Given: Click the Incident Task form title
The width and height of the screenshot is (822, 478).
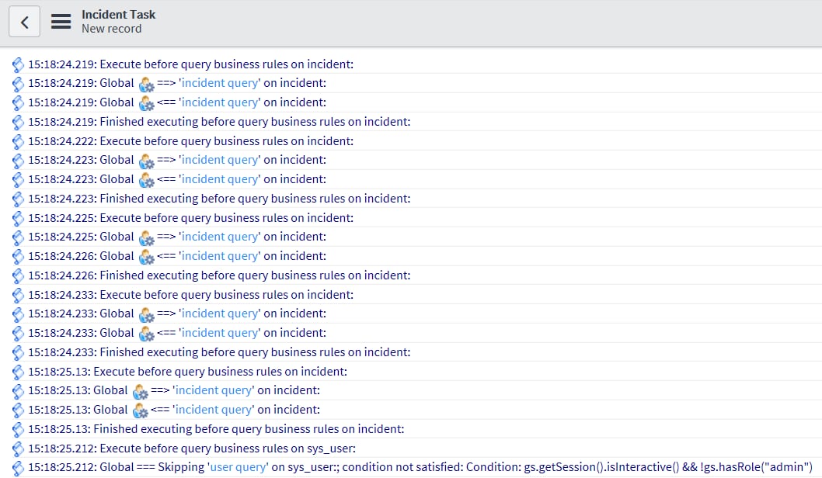Looking at the screenshot, I should (x=118, y=15).
